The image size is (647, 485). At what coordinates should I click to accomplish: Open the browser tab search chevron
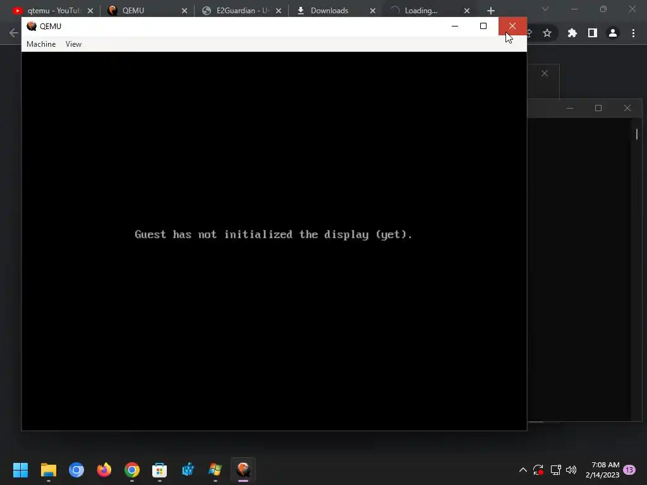coord(545,9)
